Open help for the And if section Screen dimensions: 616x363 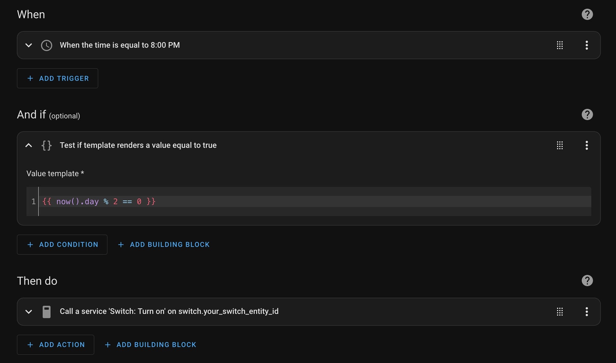coord(587,115)
